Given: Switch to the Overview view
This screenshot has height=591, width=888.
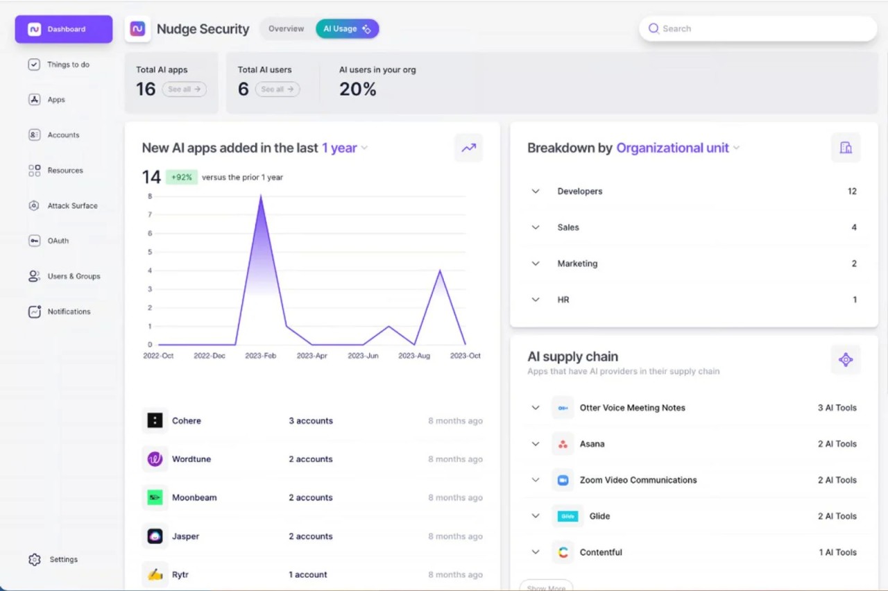Looking at the screenshot, I should 287,29.
